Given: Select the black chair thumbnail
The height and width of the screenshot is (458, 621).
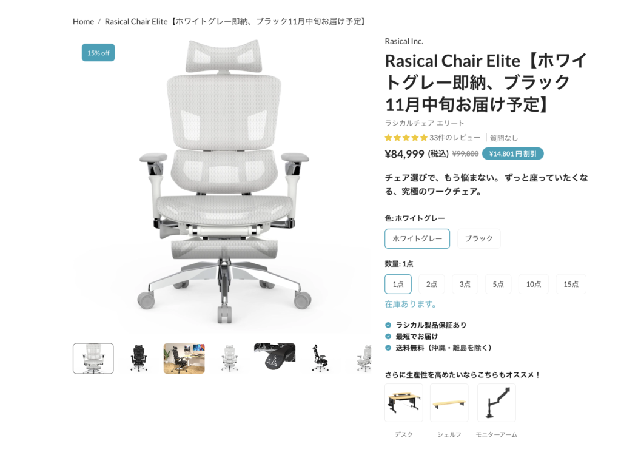Looking at the screenshot, I should click(x=139, y=358).
